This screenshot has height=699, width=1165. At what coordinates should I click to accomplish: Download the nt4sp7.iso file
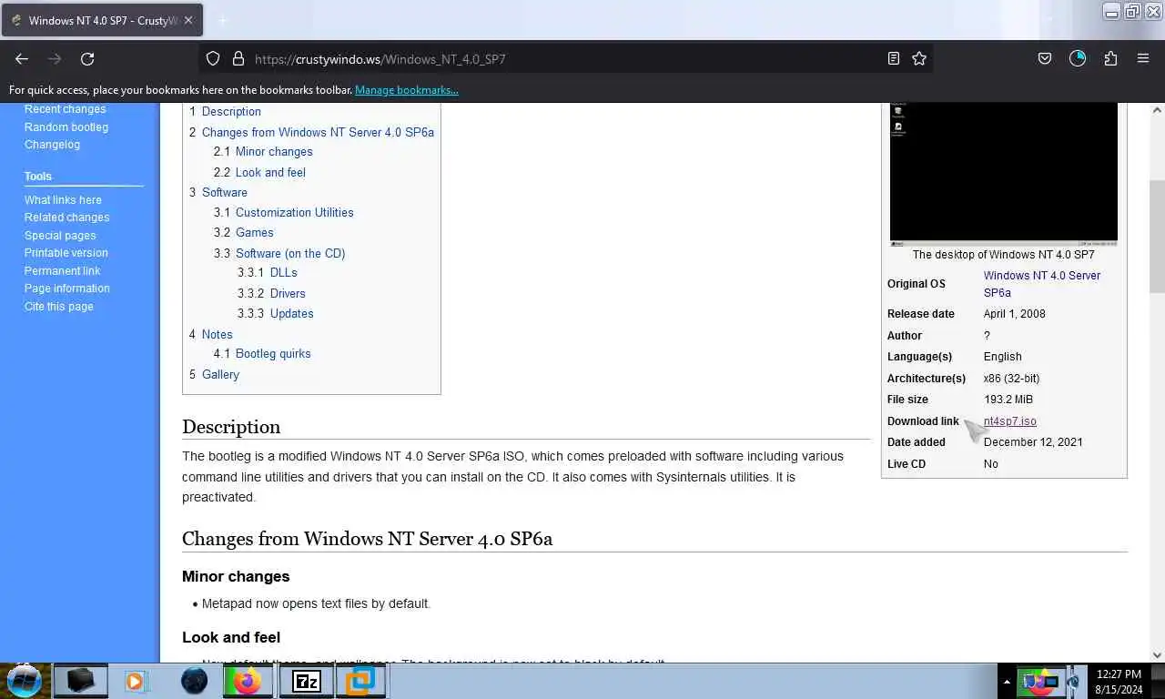pyautogui.click(x=1010, y=421)
